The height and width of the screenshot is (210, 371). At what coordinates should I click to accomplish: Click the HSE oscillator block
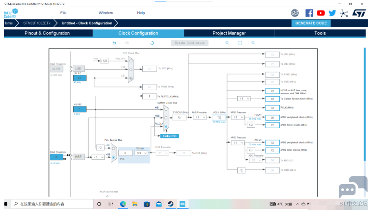tap(78, 157)
